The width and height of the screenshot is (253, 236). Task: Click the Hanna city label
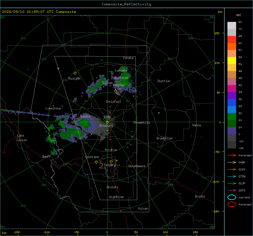coord(196,125)
